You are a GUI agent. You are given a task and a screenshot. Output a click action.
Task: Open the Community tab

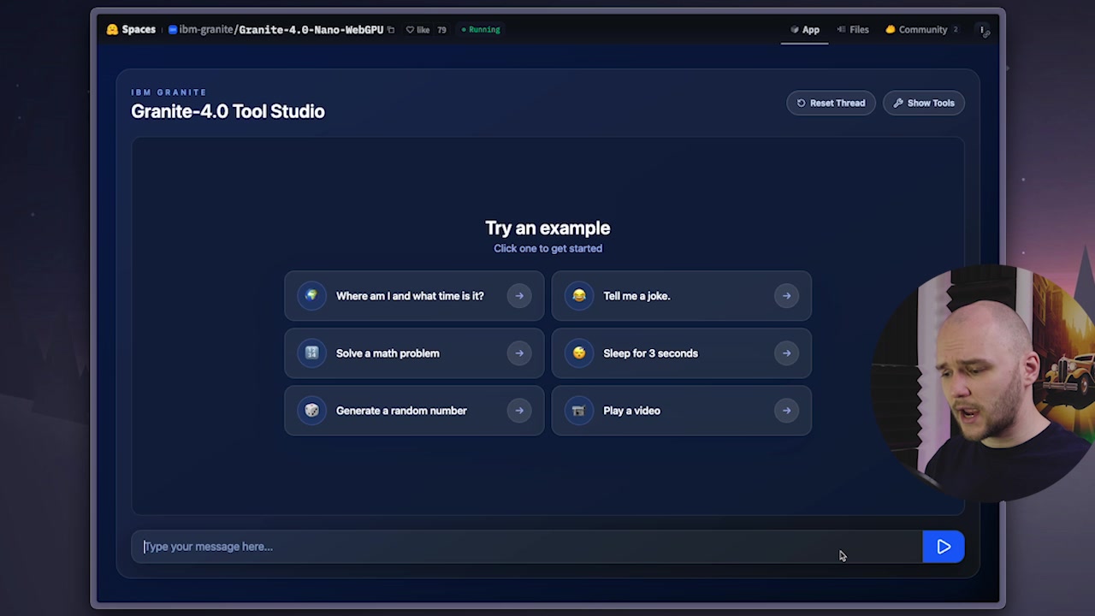(916, 29)
